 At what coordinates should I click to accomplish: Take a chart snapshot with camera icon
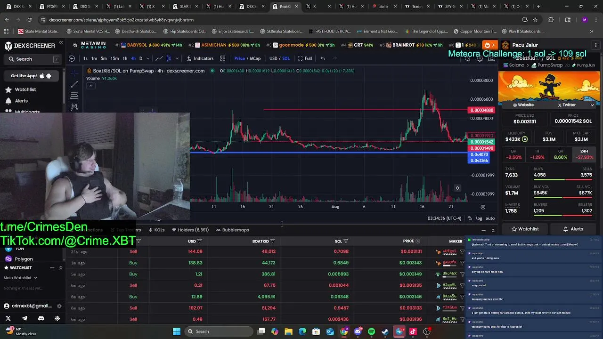click(492, 58)
